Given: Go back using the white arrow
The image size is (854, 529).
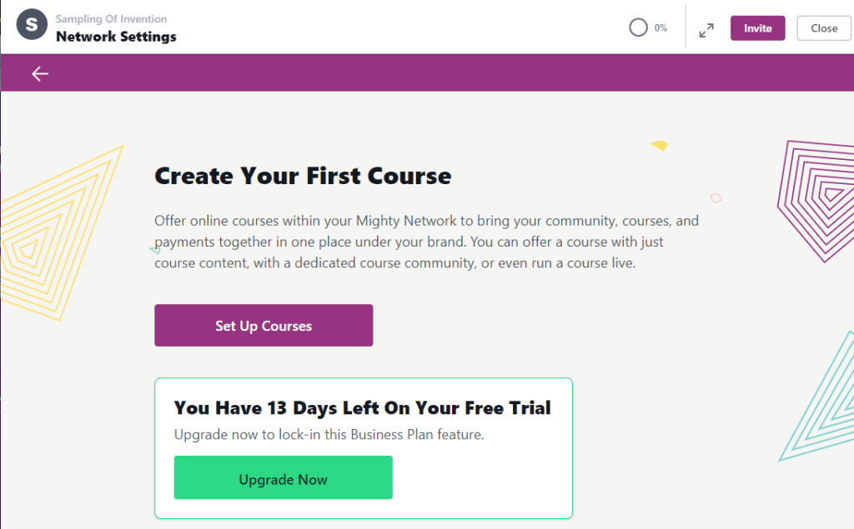Looking at the screenshot, I should pos(40,73).
